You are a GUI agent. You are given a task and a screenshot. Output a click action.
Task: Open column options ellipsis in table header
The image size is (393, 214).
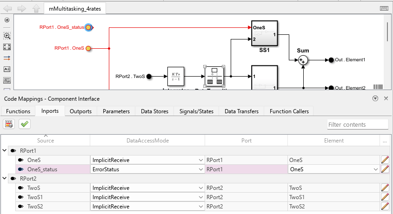pyautogui.click(x=385, y=141)
